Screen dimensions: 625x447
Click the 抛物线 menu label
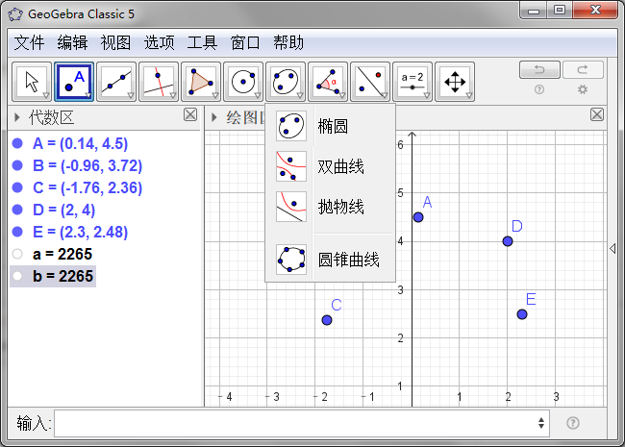coord(340,207)
